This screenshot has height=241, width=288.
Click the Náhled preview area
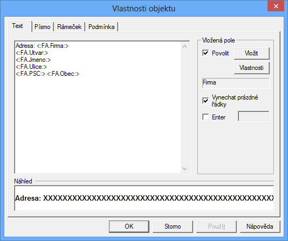point(144,198)
